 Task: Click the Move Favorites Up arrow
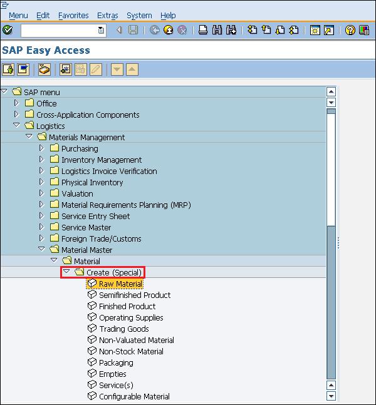(132, 69)
